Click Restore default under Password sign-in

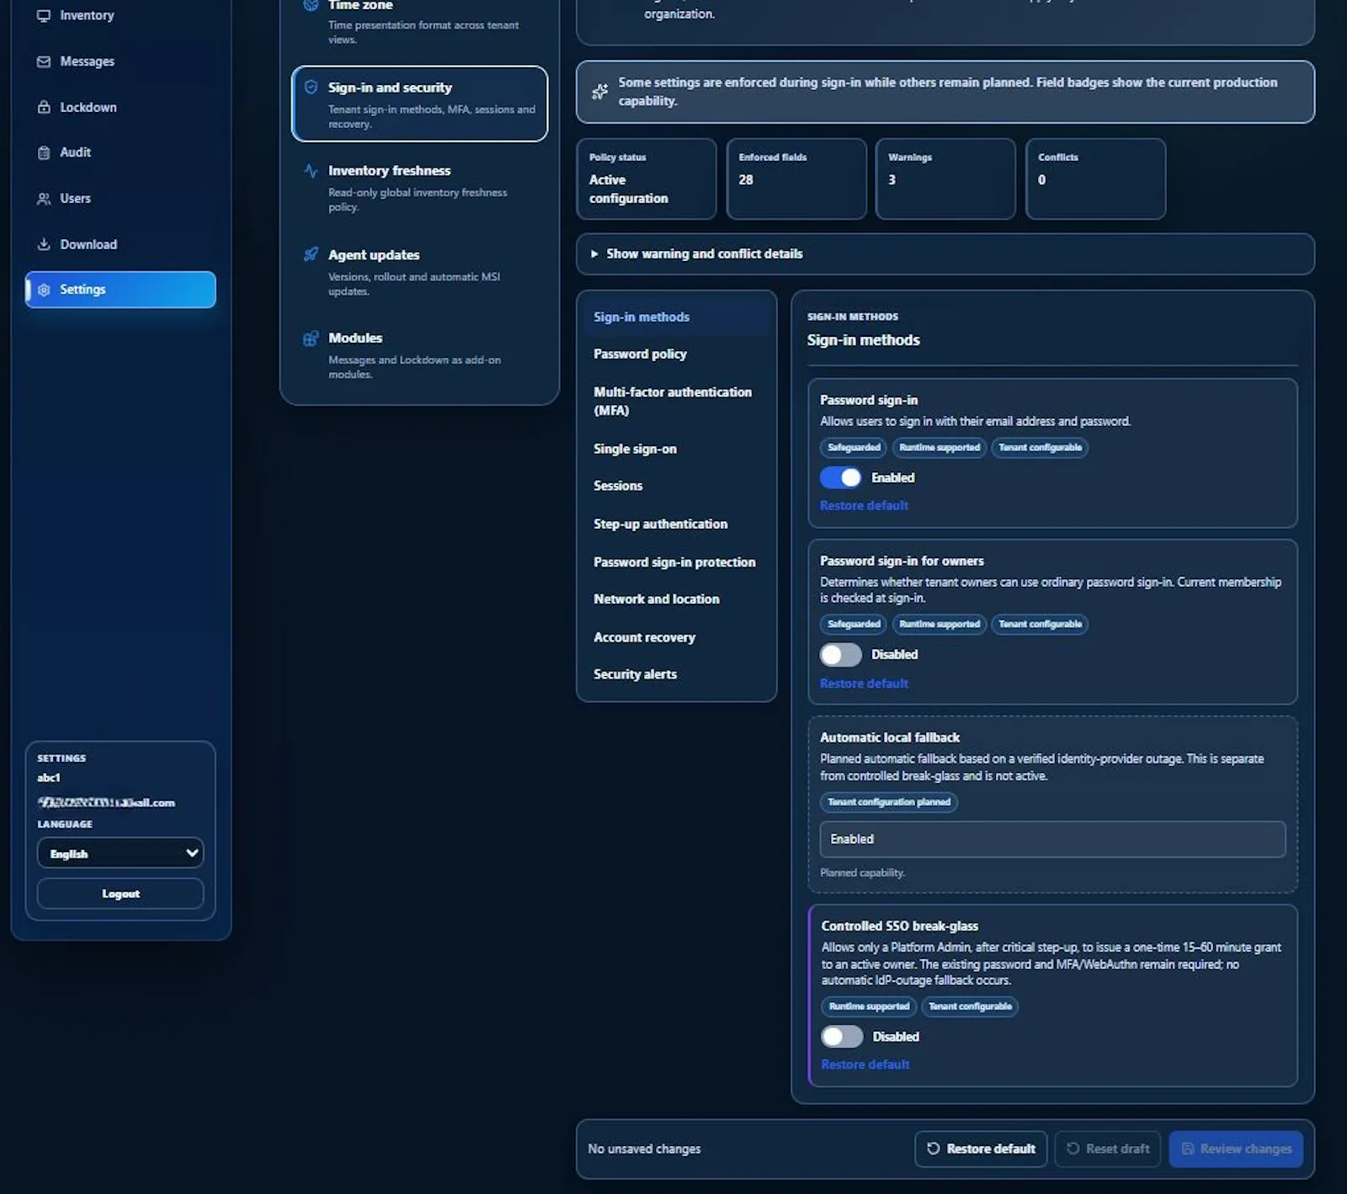[864, 505]
